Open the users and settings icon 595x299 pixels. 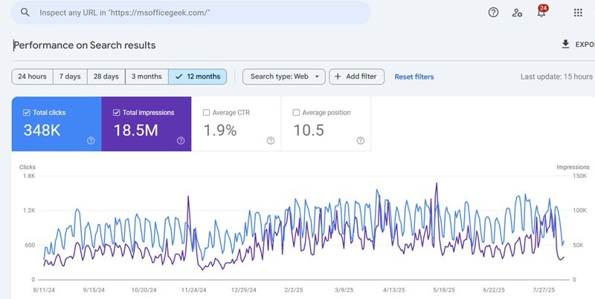coord(517,13)
